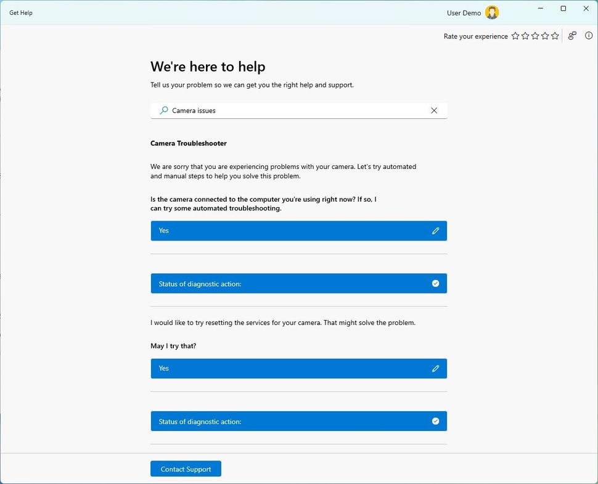Click the second star in the rating slider row
Image resolution: width=598 pixels, height=484 pixels.
click(x=525, y=36)
